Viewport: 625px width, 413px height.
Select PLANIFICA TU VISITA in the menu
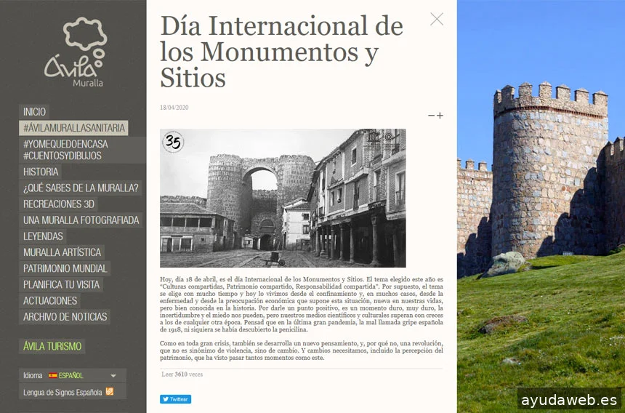click(61, 284)
